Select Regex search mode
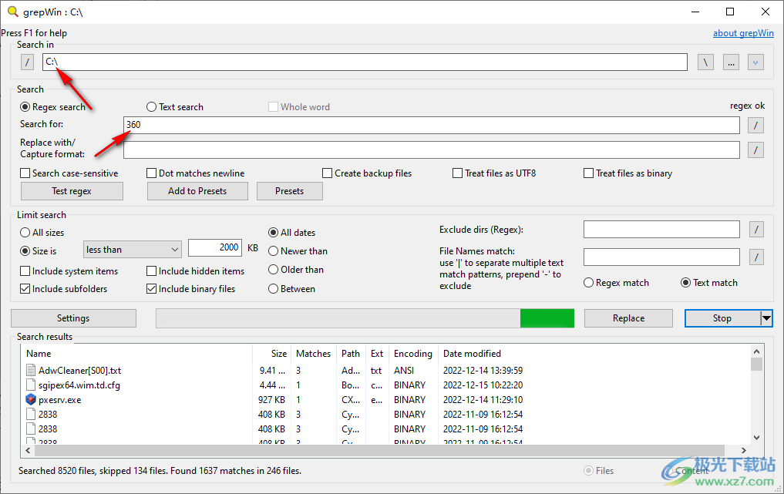This screenshot has width=784, height=494. click(52, 107)
